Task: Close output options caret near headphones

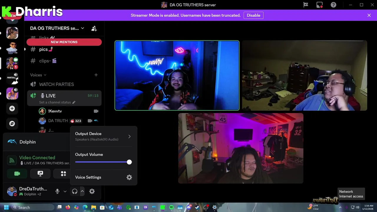Action: 82,191
